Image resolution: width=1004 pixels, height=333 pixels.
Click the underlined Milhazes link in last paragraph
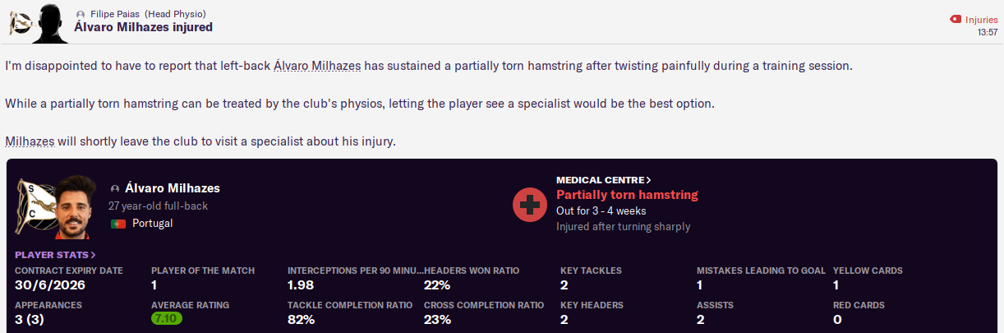(30, 141)
